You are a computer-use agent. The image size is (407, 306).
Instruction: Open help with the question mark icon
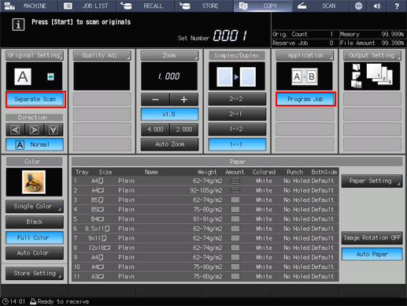(x=397, y=6)
